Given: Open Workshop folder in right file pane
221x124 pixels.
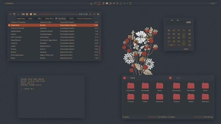Looking at the screenshot, I should pyautogui.click(x=205, y=98).
